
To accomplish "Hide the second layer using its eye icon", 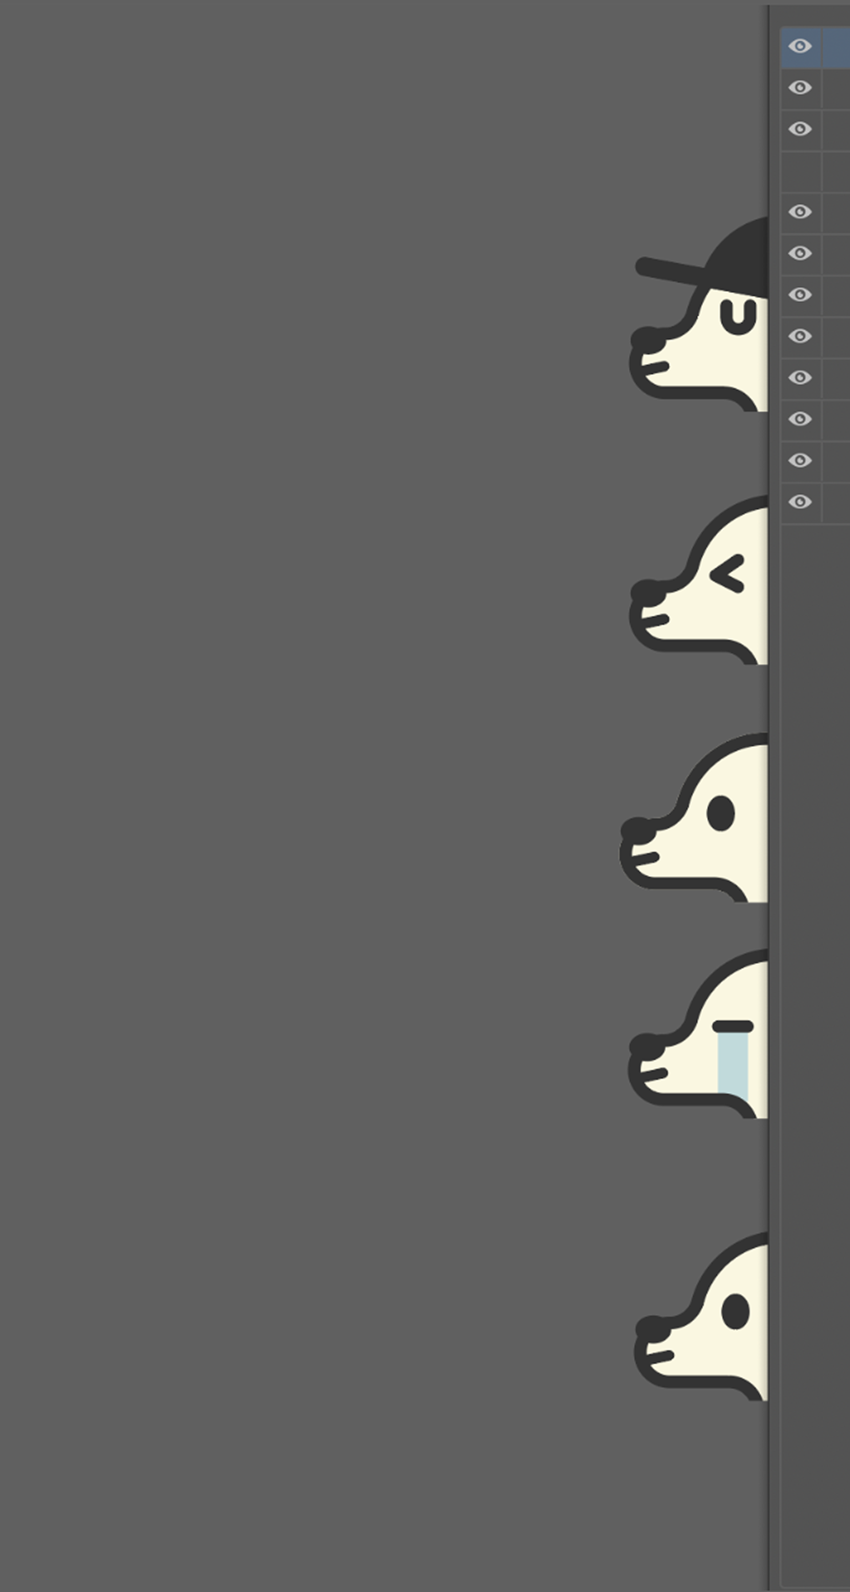I will point(801,88).
